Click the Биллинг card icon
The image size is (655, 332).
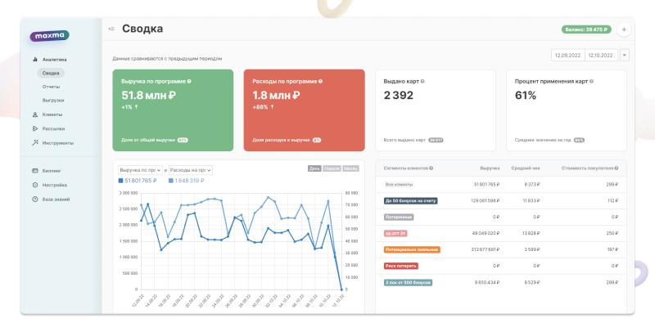click(x=34, y=171)
